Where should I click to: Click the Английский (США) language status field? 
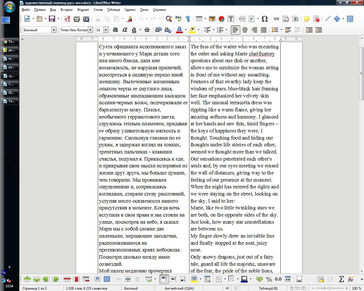[179, 288]
